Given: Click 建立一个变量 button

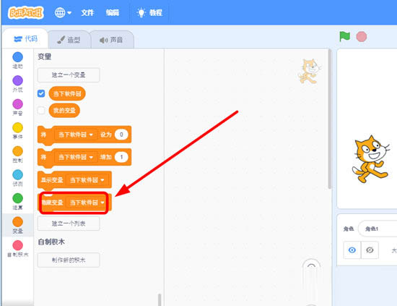Looking at the screenshot, I should [x=69, y=75].
